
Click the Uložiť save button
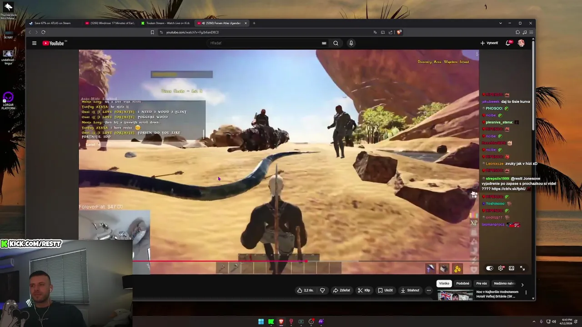click(385, 290)
